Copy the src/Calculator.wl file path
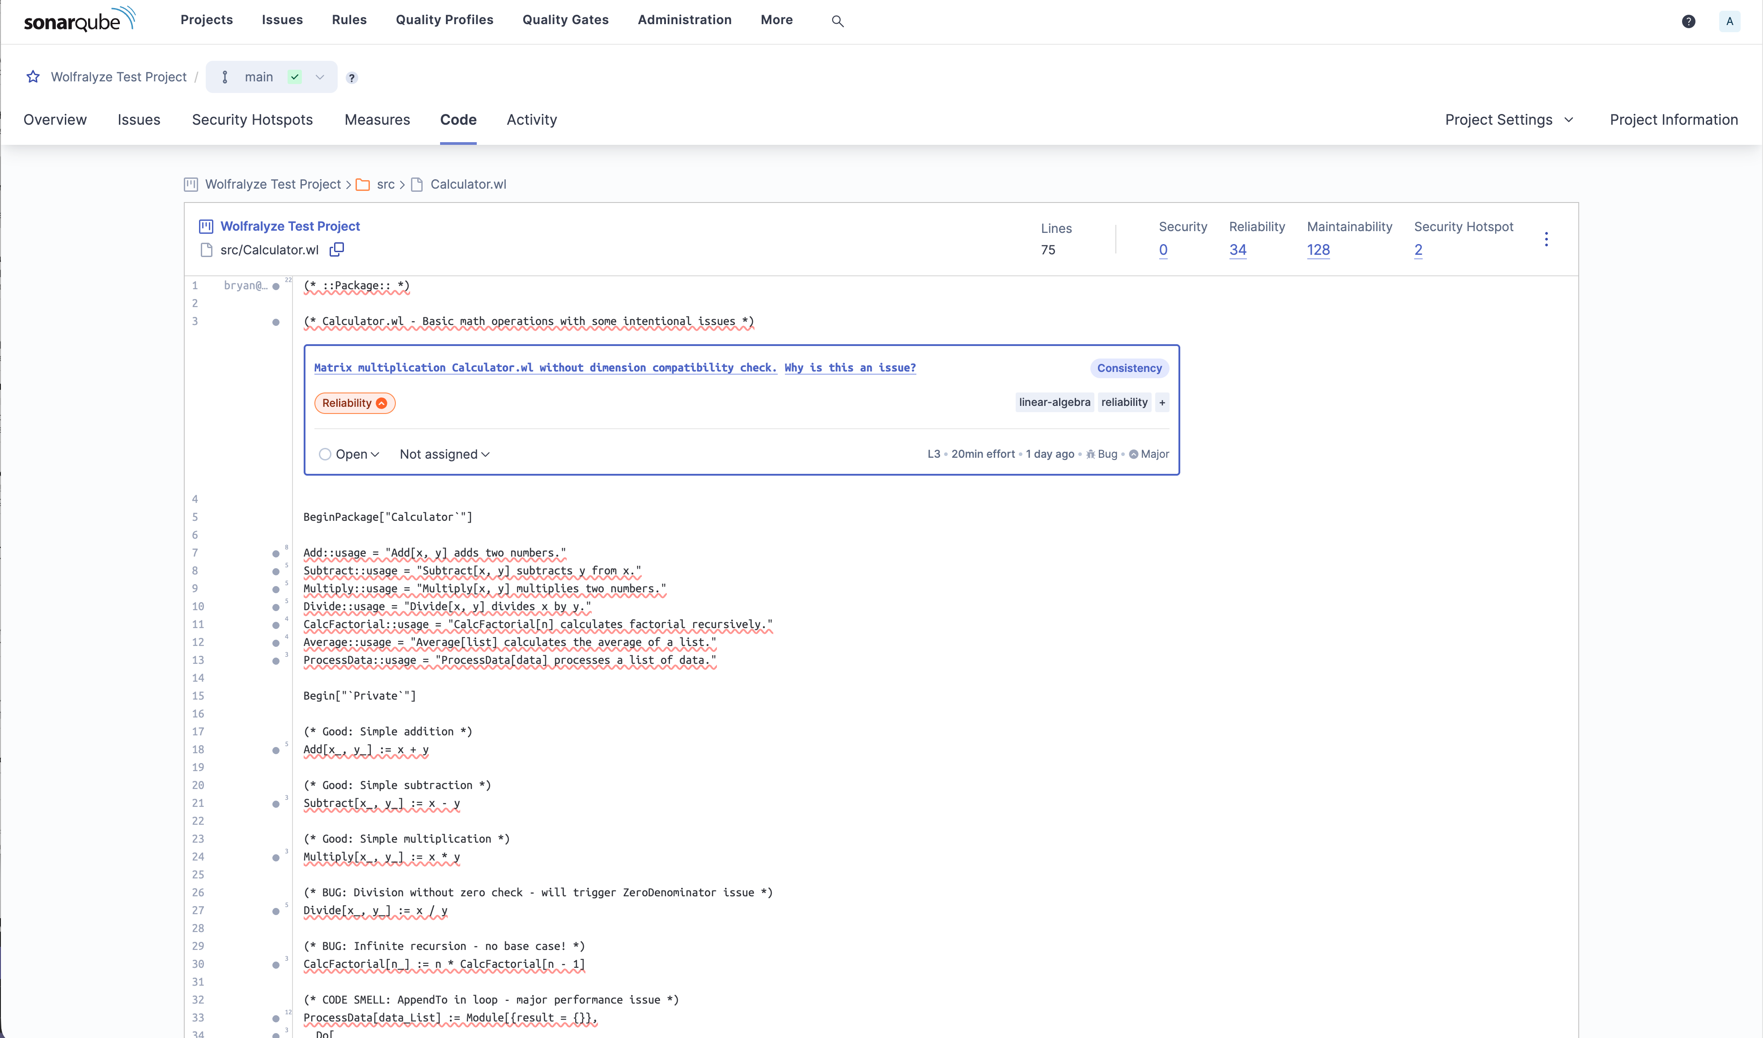 point(337,250)
